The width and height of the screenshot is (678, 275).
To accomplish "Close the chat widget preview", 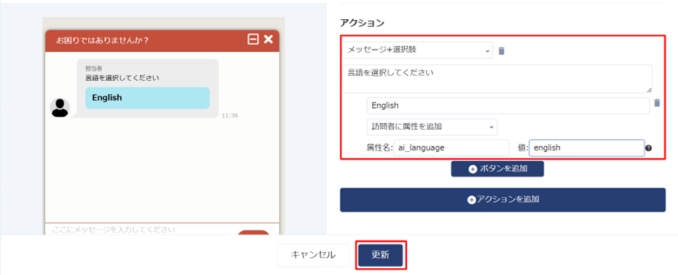I will tap(268, 39).
